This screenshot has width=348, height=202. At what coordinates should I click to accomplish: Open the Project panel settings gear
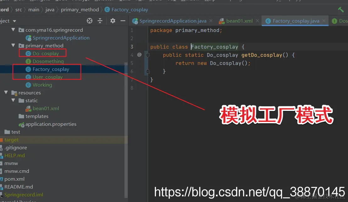113,21
